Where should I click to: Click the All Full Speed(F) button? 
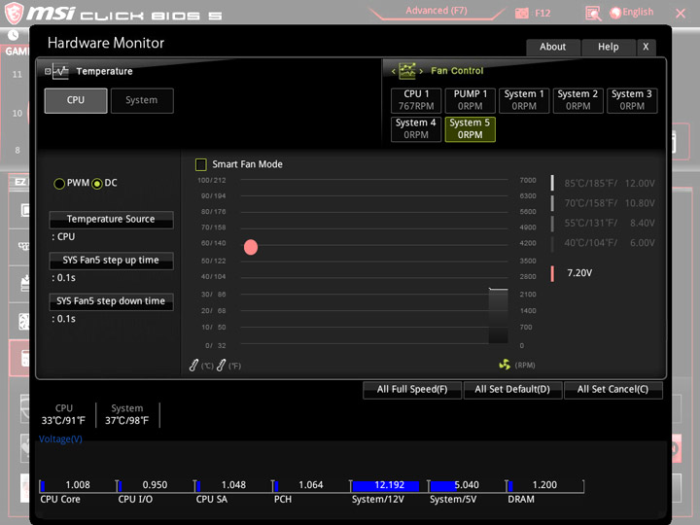(x=412, y=390)
